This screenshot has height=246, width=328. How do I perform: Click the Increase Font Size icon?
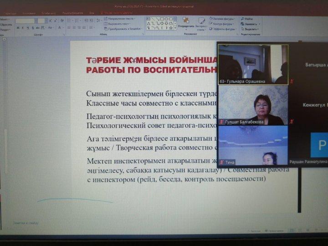point(49,21)
